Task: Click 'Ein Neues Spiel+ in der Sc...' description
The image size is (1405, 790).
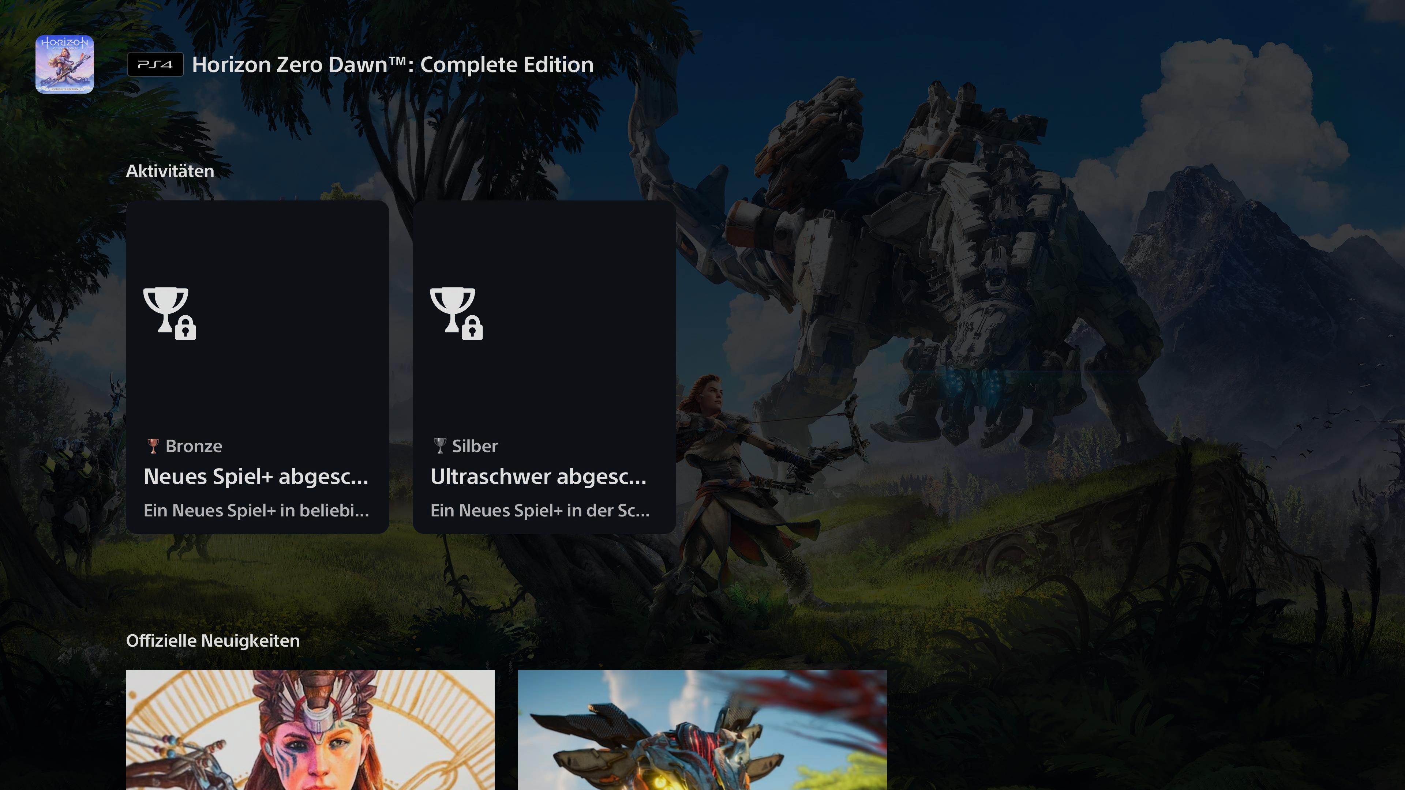Action: [540, 510]
